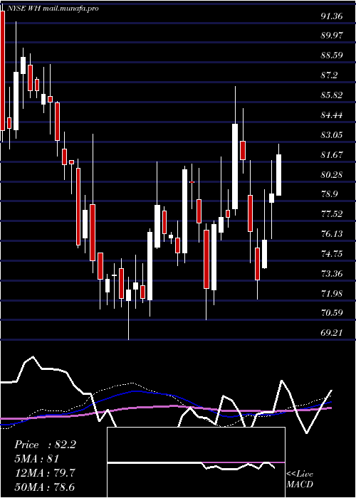
Task: Click the 77.52 price axis label
Action: coord(332,213)
